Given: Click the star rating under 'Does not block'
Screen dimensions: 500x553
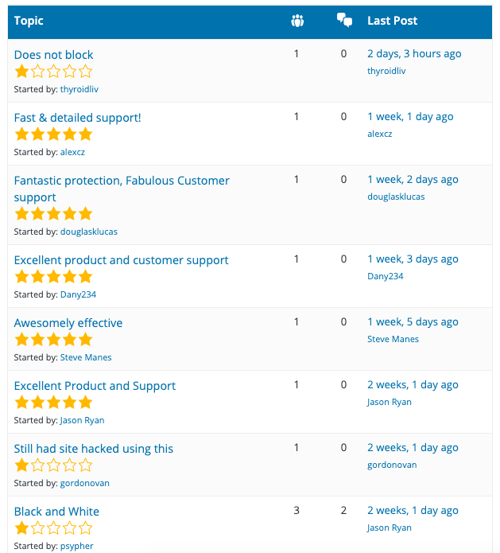Looking at the screenshot, I should pyautogui.click(x=53, y=72).
